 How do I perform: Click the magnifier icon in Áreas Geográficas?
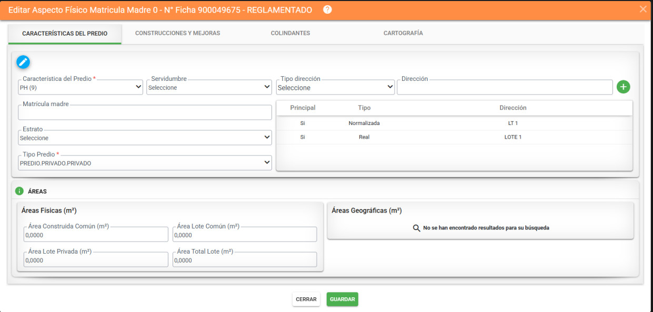click(416, 228)
